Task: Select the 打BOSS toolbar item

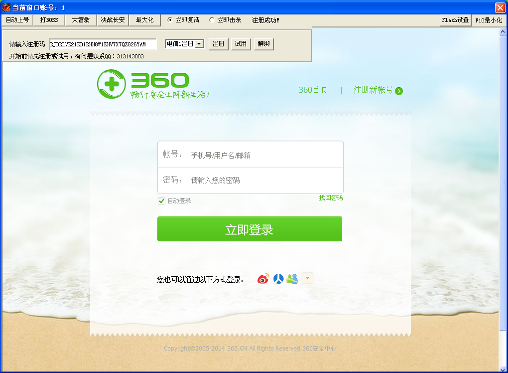Action: (x=49, y=20)
